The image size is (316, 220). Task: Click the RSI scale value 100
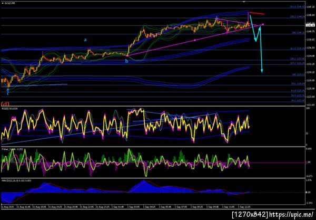click(308, 108)
